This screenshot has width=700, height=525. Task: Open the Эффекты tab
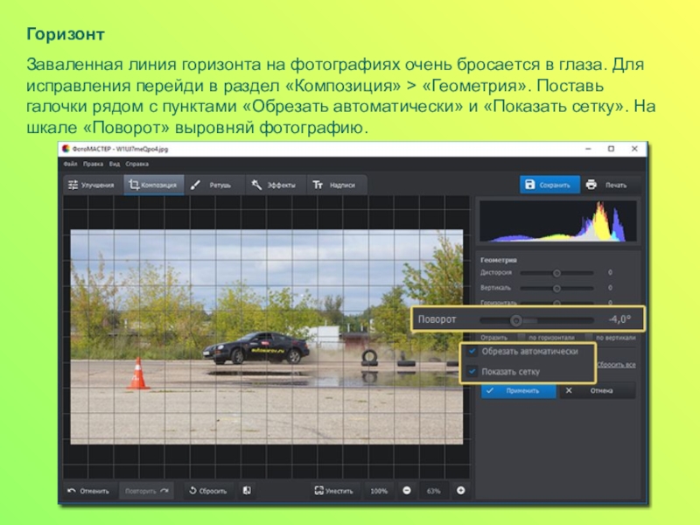pos(276,185)
